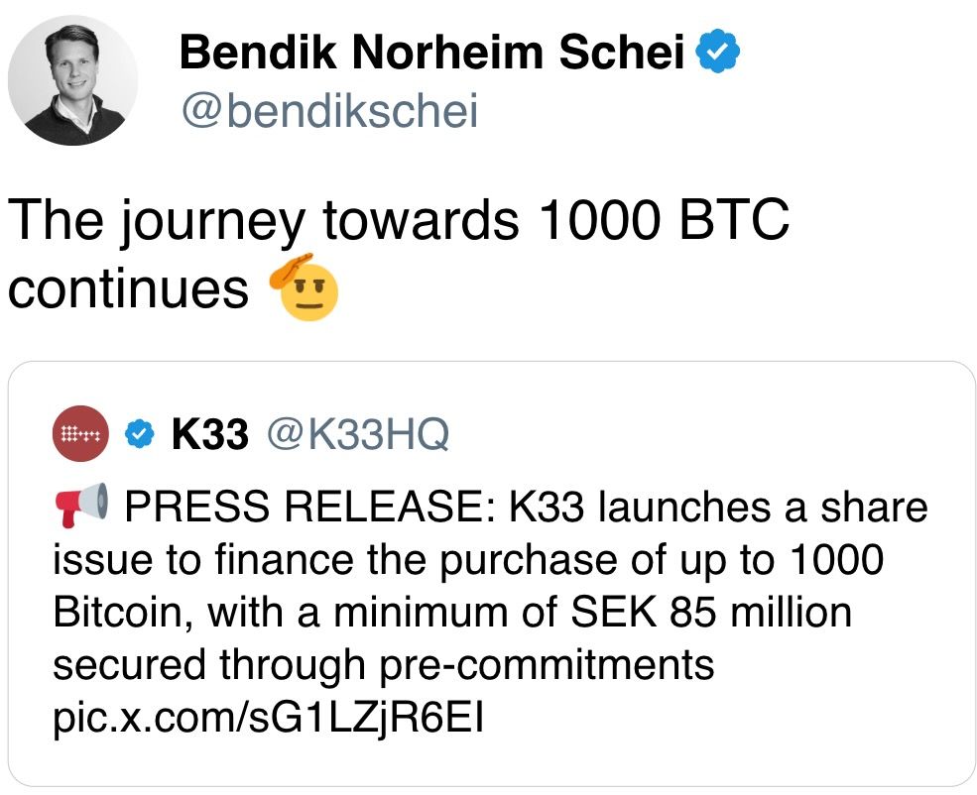Viewport: 977px width, 795px height.
Task: Open the pic.x.com/sG1LZjR6EI link
Action: (268, 717)
